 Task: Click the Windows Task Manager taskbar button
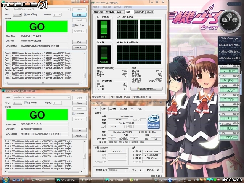43,180
